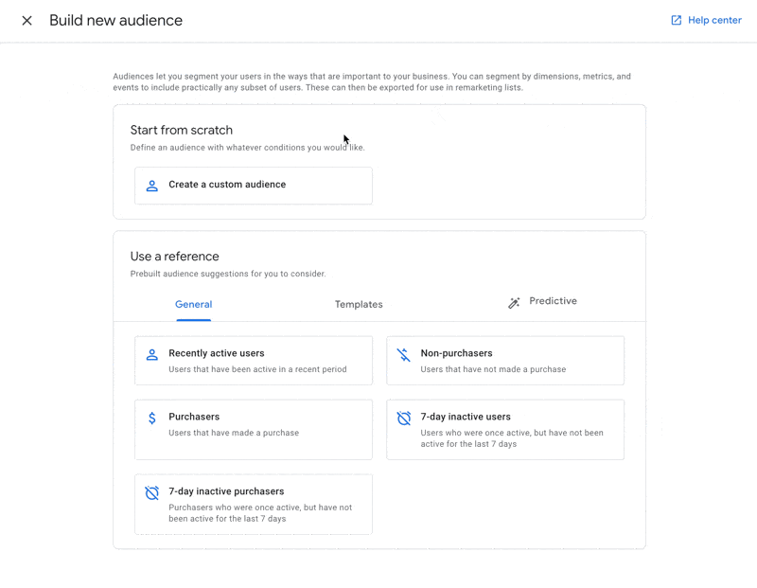Image resolution: width=757 pixels, height=588 pixels.
Task: Click the dollar sign icon for Purchasers
Action: pyautogui.click(x=152, y=418)
